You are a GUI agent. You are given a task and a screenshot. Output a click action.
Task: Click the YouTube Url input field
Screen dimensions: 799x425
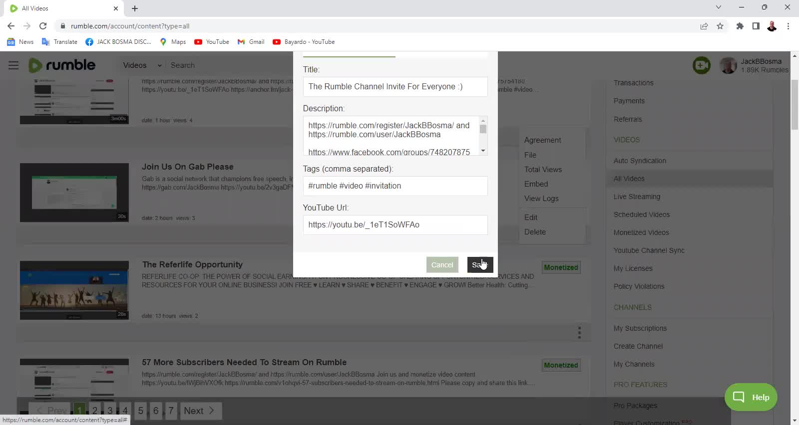click(395, 225)
